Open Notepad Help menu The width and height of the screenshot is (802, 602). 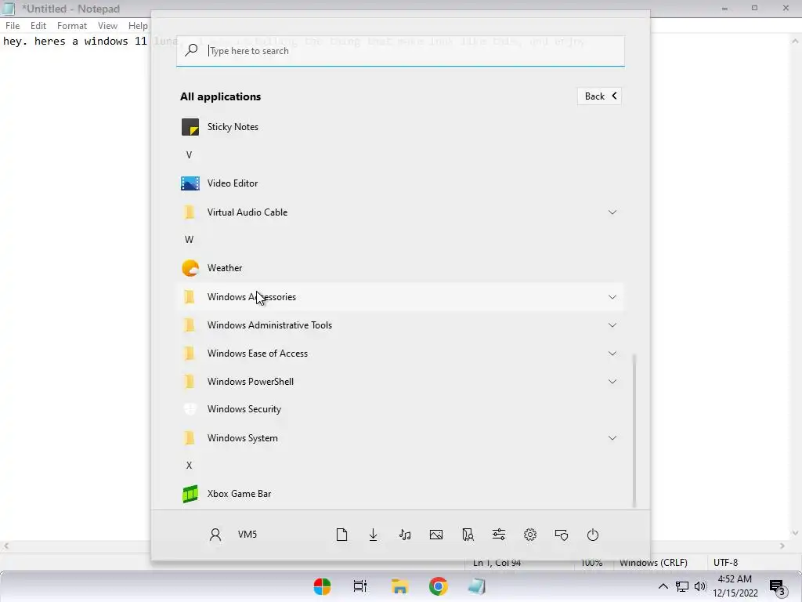(138, 26)
